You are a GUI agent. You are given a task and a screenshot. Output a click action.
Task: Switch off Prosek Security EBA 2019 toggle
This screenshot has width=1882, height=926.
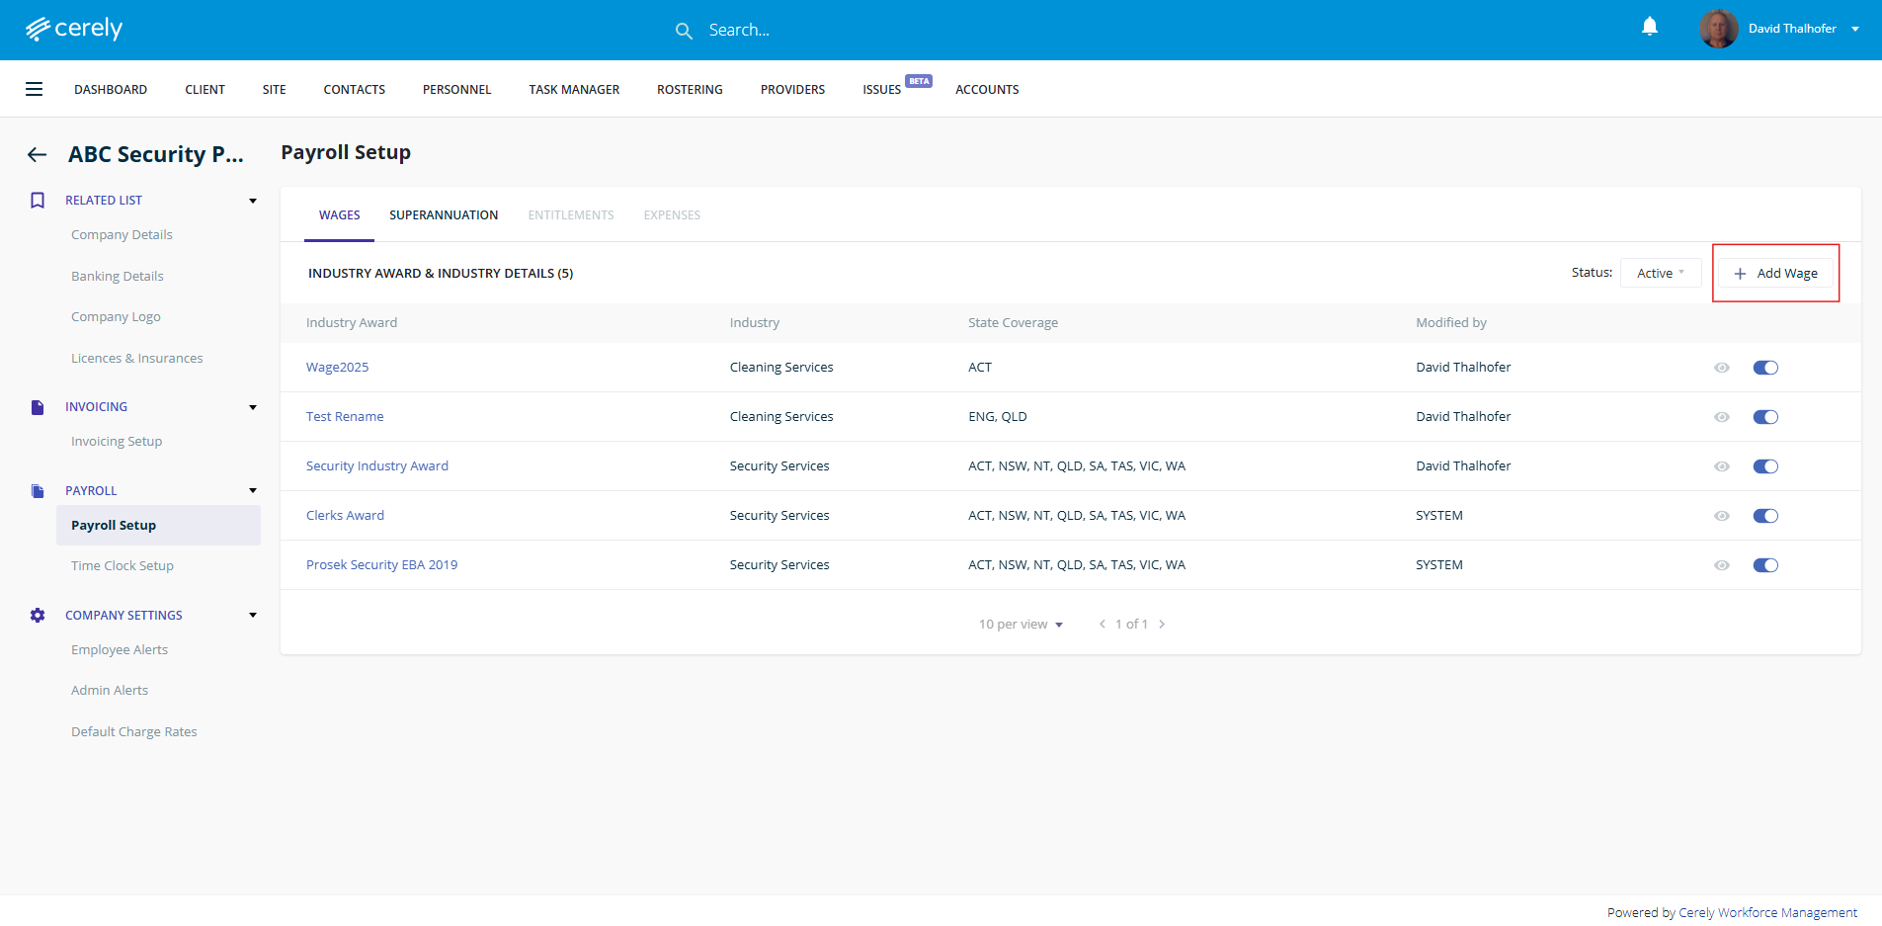[x=1764, y=565]
